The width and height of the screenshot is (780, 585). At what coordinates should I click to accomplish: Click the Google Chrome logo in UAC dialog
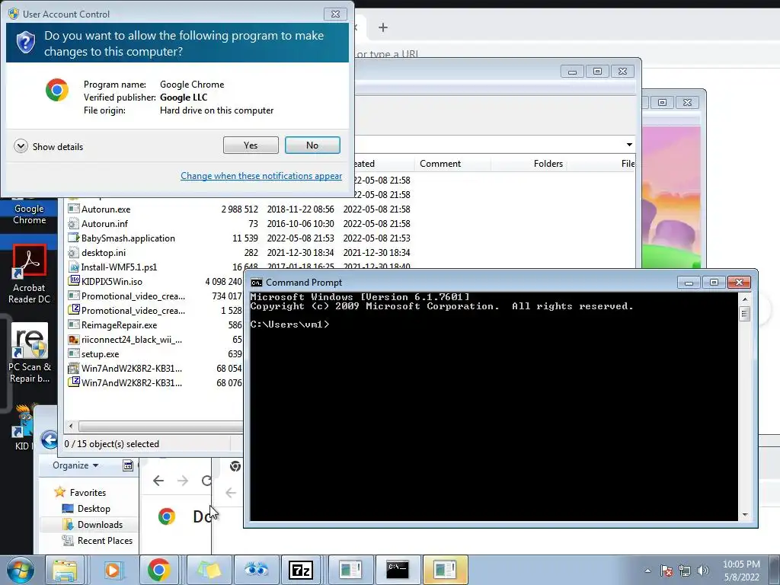pos(57,90)
